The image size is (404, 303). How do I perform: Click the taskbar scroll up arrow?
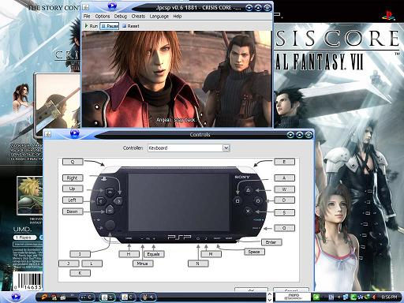tap(269, 294)
